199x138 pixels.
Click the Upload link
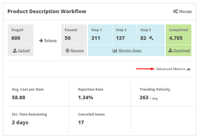(24, 50)
